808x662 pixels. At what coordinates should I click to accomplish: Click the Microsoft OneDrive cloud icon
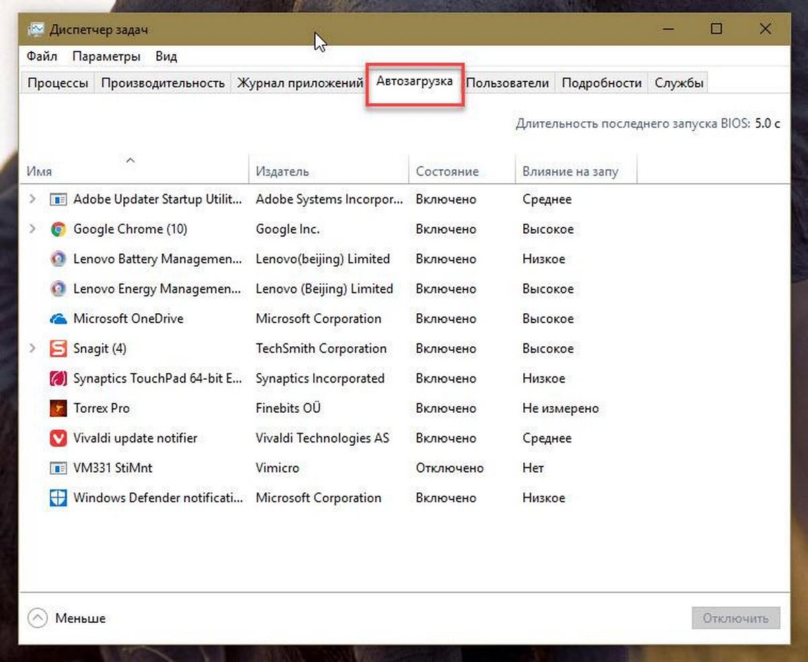(x=59, y=319)
